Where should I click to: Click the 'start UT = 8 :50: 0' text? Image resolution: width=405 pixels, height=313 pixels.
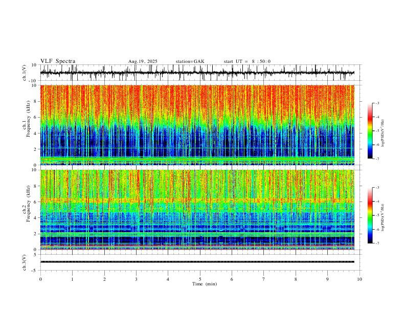[247, 61]
